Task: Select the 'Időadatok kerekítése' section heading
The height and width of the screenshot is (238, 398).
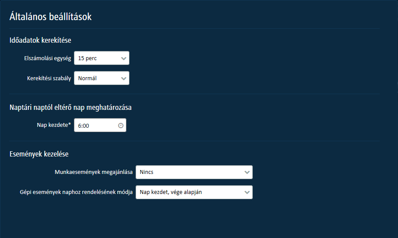Action: (40, 41)
